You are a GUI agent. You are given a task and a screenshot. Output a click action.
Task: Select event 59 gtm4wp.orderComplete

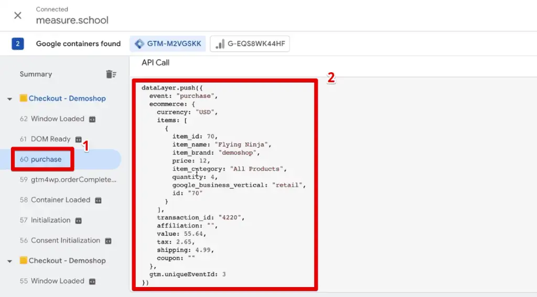68,180
